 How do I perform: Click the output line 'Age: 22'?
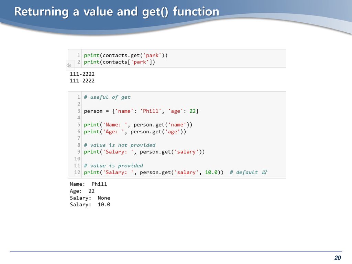pyautogui.click(x=82, y=191)
